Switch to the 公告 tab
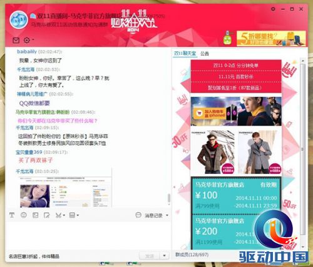313x267 pixels. [205, 54]
